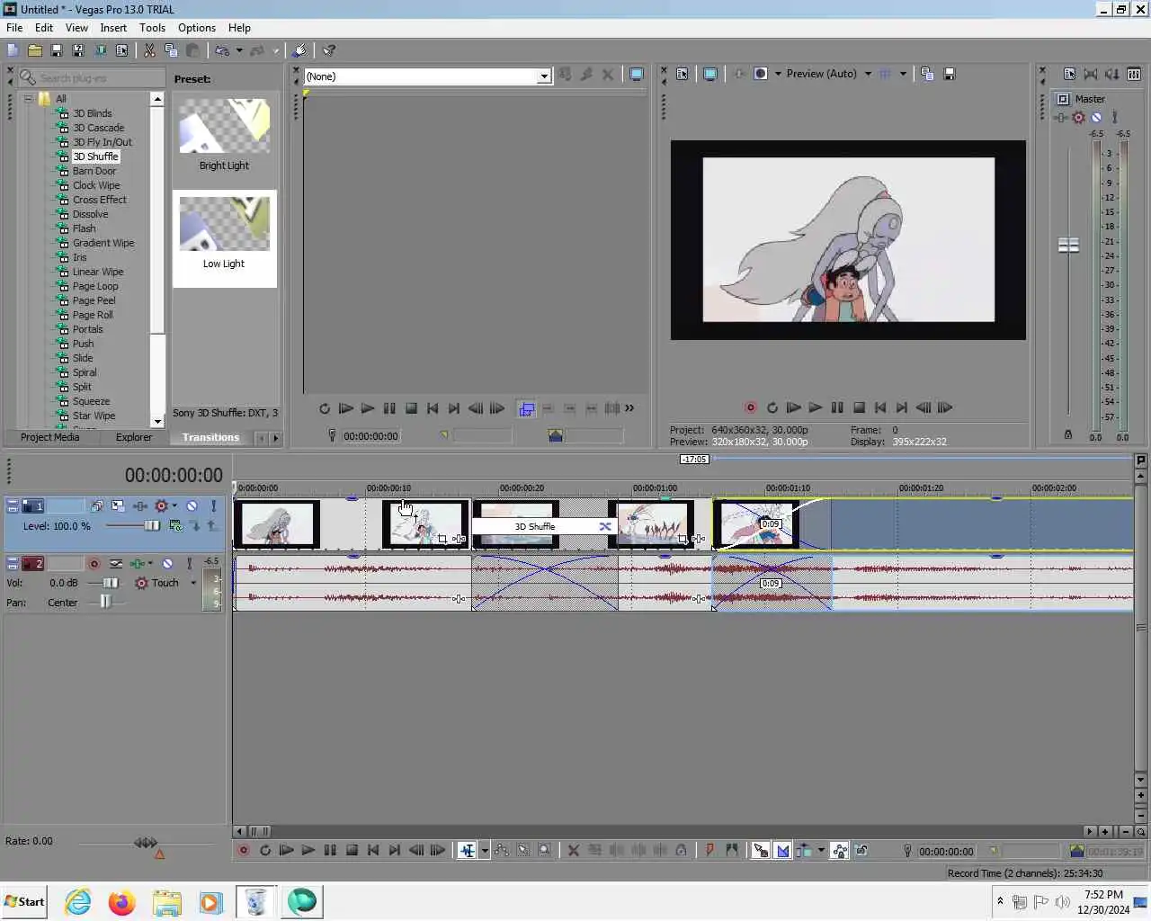Open the Preview (Auto) quality dropdown
1151x921 pixels.
pos(868,74)
